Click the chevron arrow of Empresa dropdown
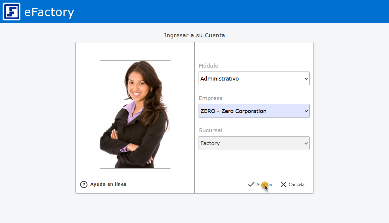 tap(306, 111)
